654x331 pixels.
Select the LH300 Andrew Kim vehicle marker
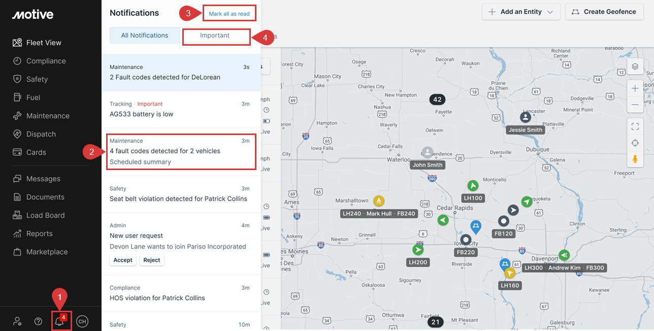pyautogui.click(x=564, y=255)
